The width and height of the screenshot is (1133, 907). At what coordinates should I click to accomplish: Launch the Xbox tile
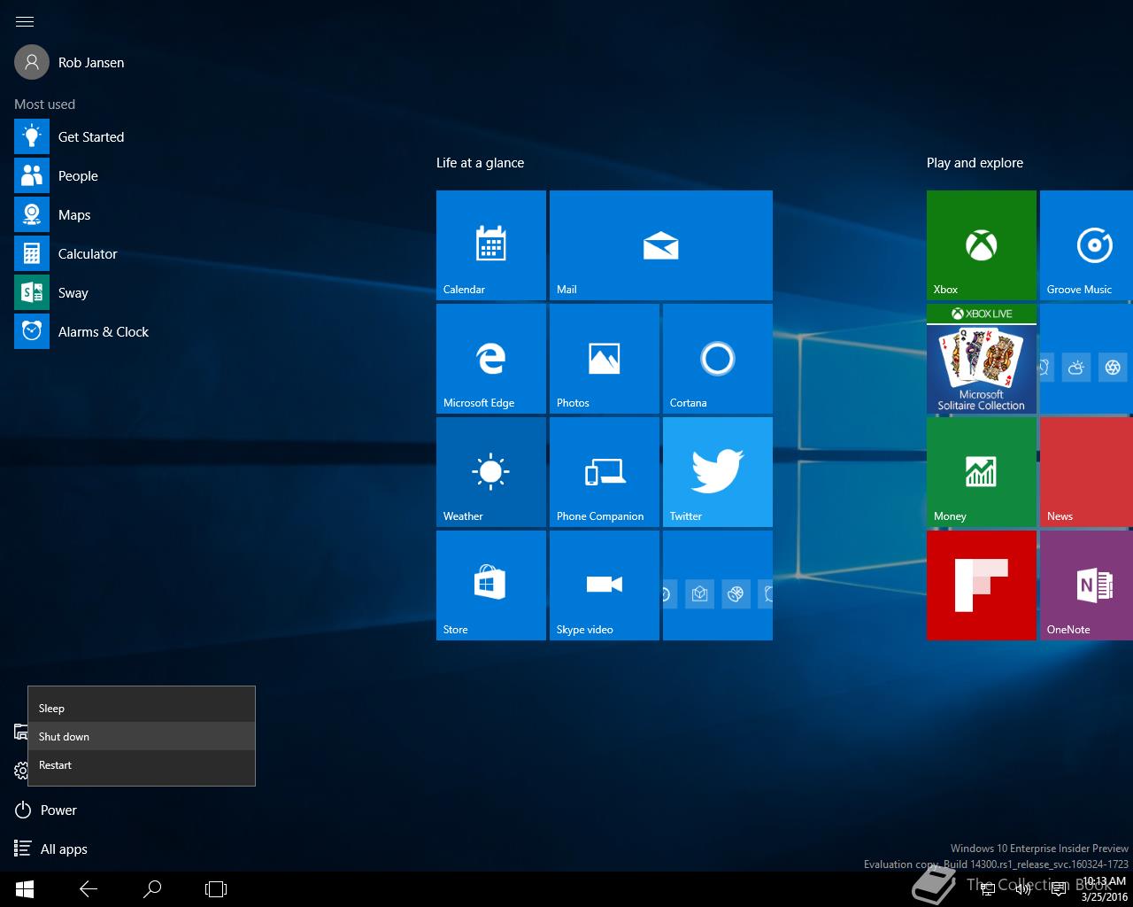[982, 245]
